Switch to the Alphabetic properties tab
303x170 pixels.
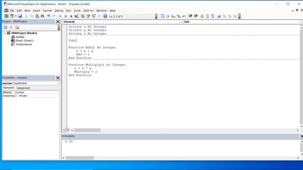pyautogui.click(x=9, y=88)
